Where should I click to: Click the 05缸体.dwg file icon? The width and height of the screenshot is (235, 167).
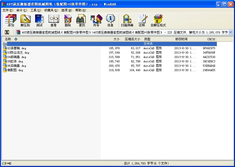[x=5, y=61]
